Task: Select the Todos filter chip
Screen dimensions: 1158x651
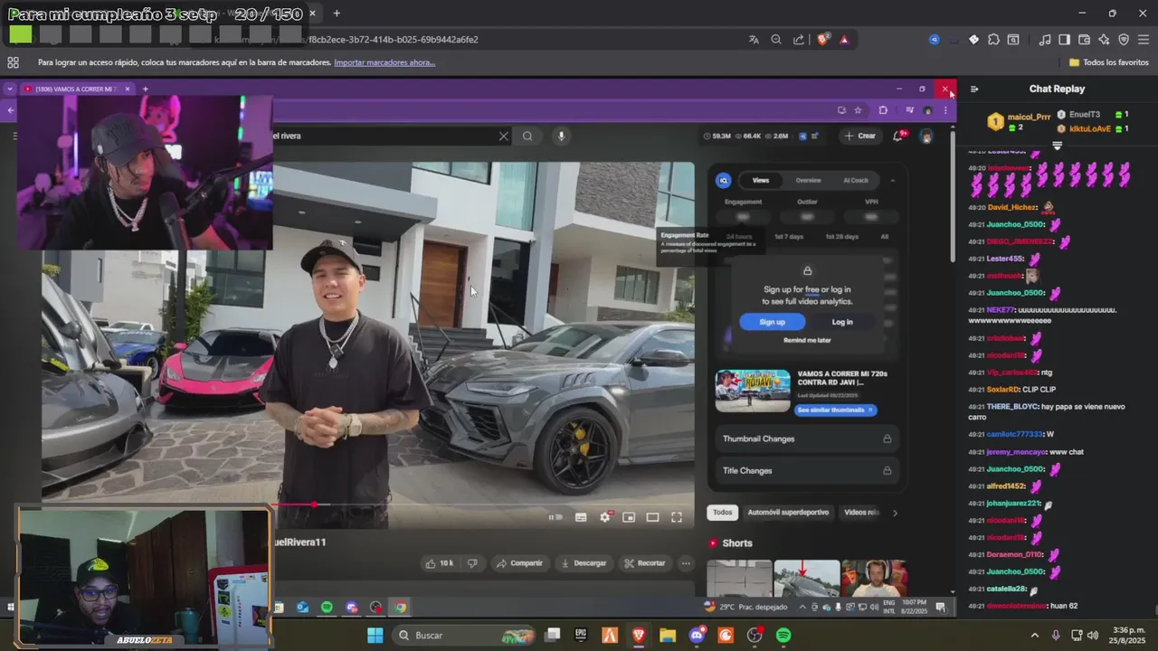Action: click(722, 513)
